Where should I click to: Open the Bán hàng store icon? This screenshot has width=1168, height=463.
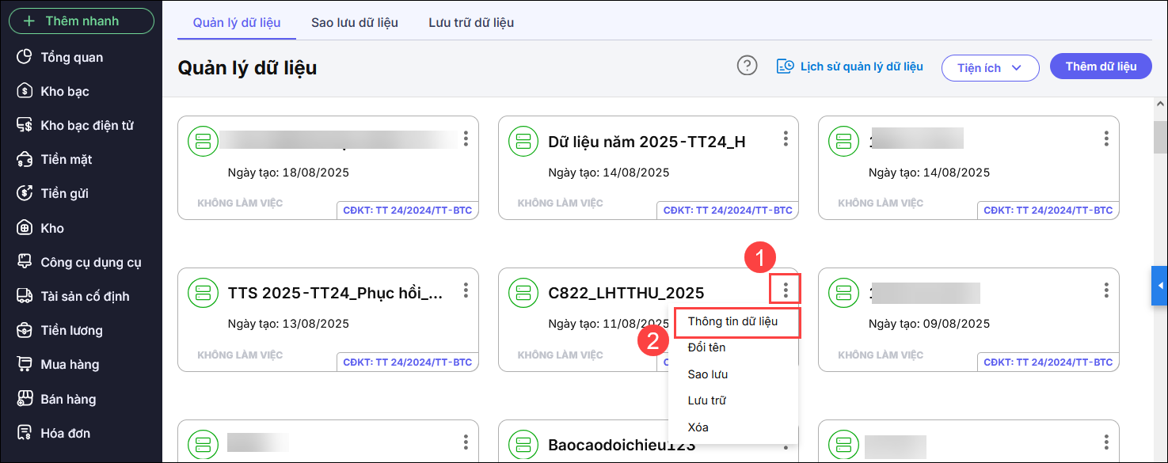click(x=25, y=399)
